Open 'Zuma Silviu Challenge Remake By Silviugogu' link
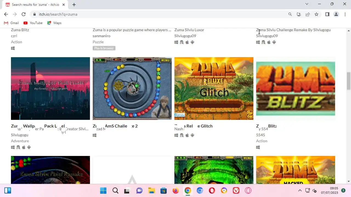The image size is (351, 197). coord(293,30)
